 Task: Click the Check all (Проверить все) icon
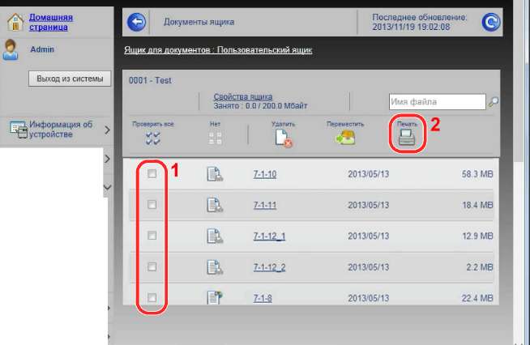point(153,138)
